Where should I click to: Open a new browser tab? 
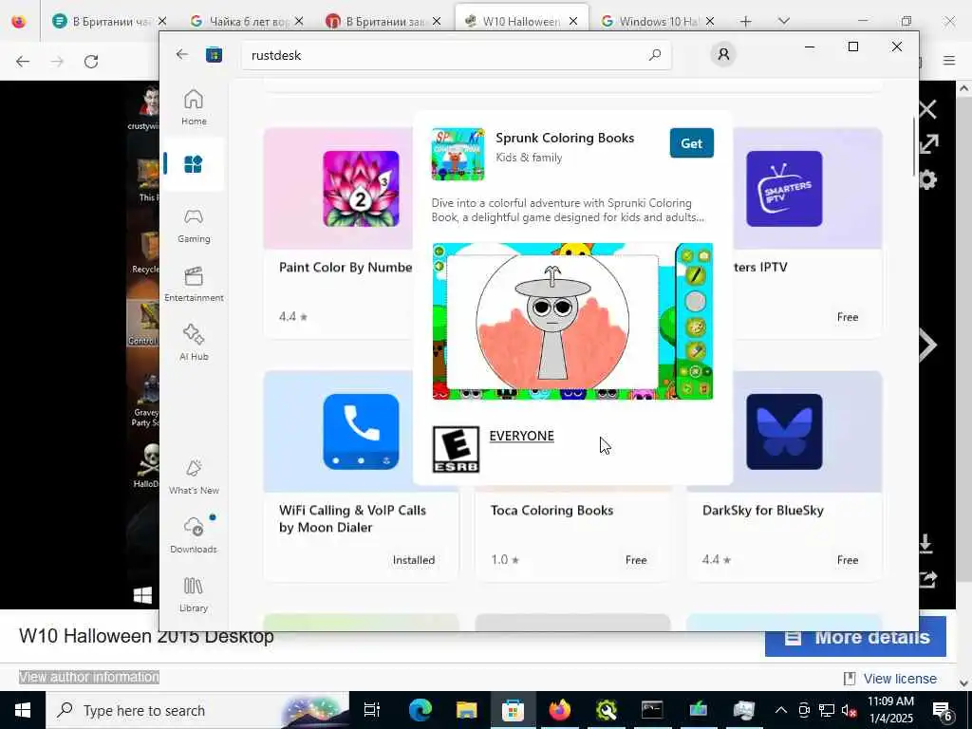(x=746, y=21)
